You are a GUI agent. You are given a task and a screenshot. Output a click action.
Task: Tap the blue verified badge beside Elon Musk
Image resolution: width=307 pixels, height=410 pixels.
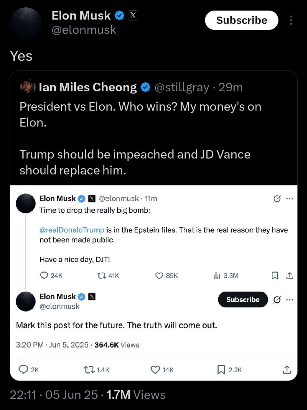(x=119, y=15)
